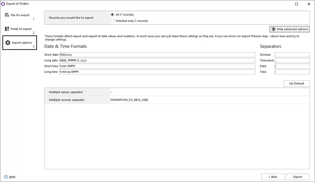Click the Multiple records separator value
The image size is (315, 182).
pos(129,100)
